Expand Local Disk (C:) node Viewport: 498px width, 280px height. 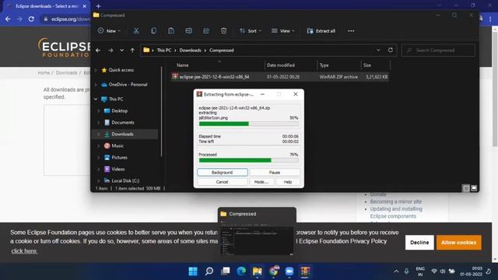99,180
